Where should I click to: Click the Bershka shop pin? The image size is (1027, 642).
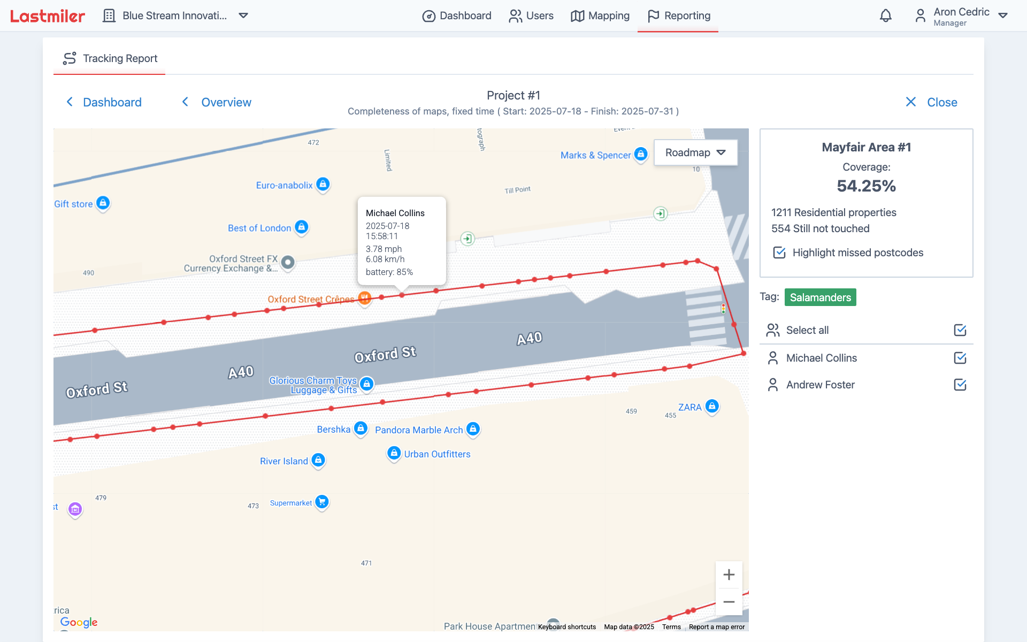point(361,429)
